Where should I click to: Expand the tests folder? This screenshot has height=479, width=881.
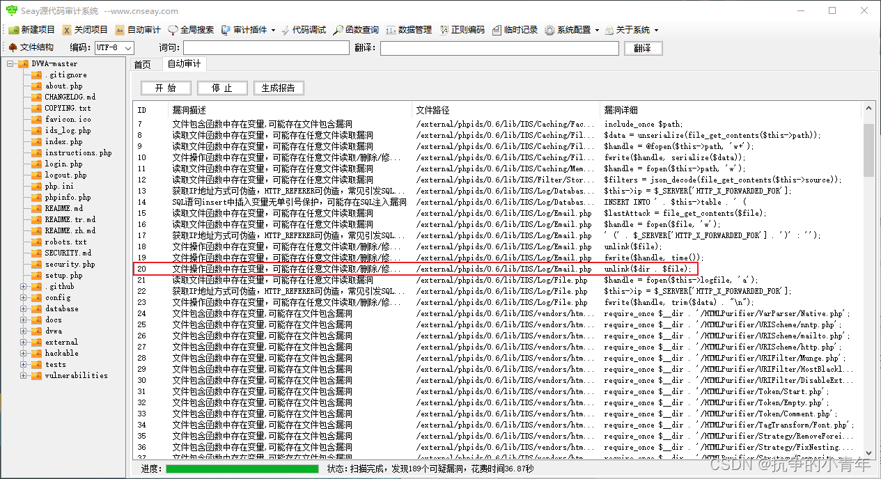point(24,364)
